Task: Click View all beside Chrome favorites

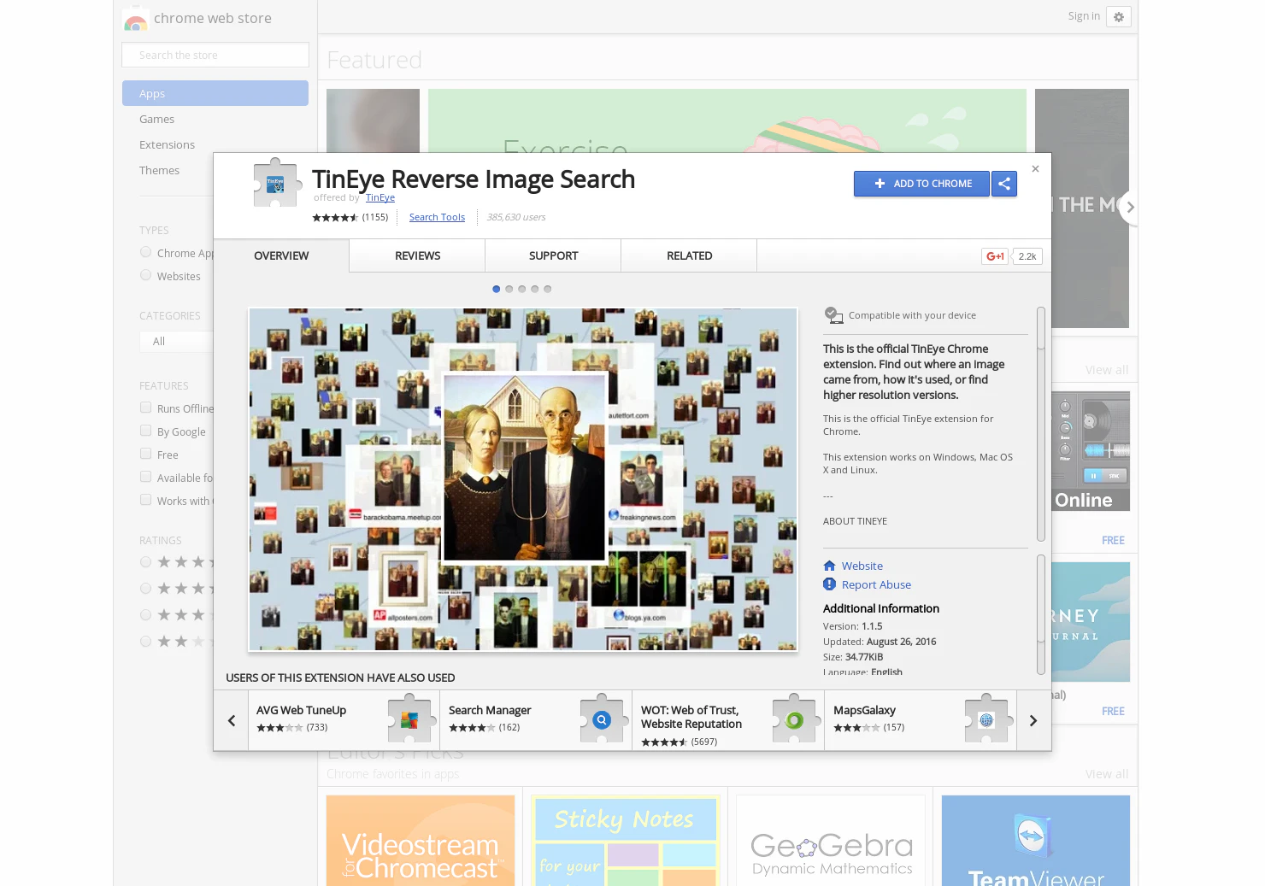Action: [x=1107, y=774]
